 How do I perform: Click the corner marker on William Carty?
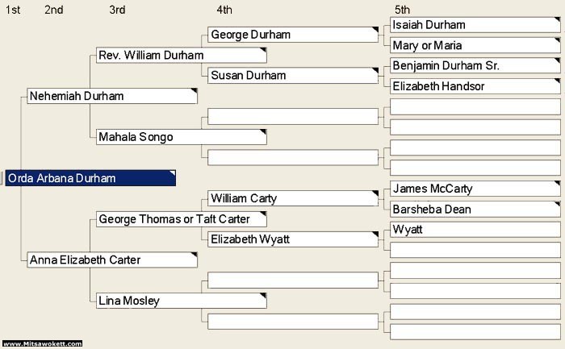375,193
